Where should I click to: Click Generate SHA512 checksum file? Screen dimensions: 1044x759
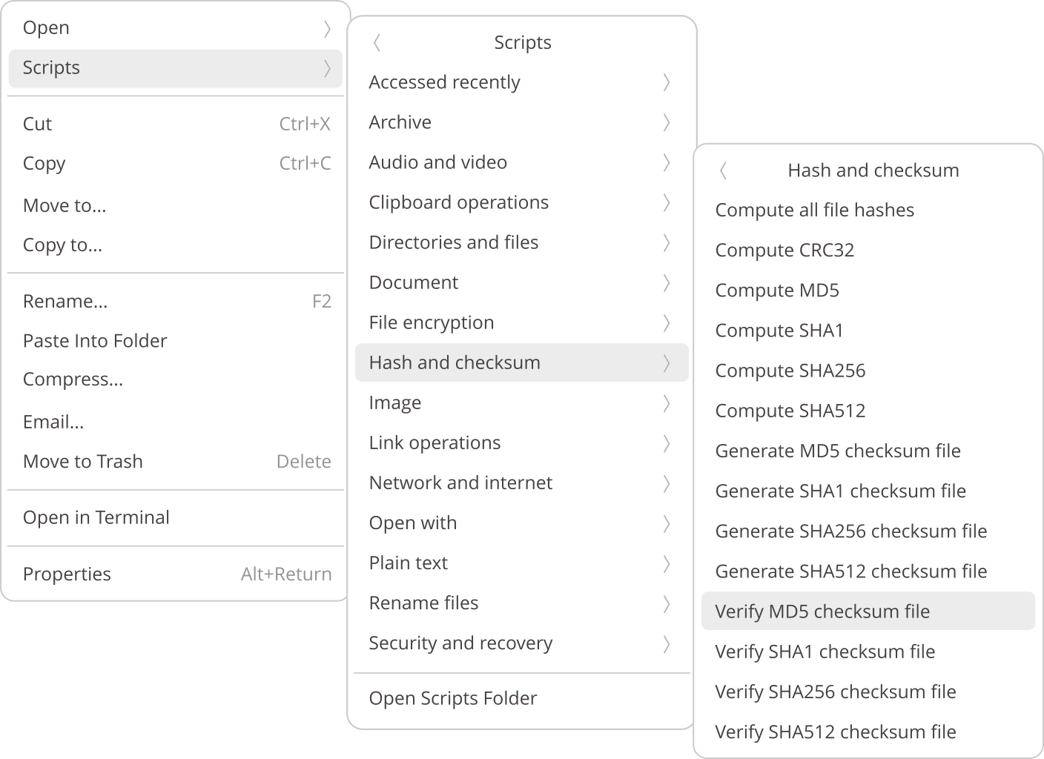850,571
